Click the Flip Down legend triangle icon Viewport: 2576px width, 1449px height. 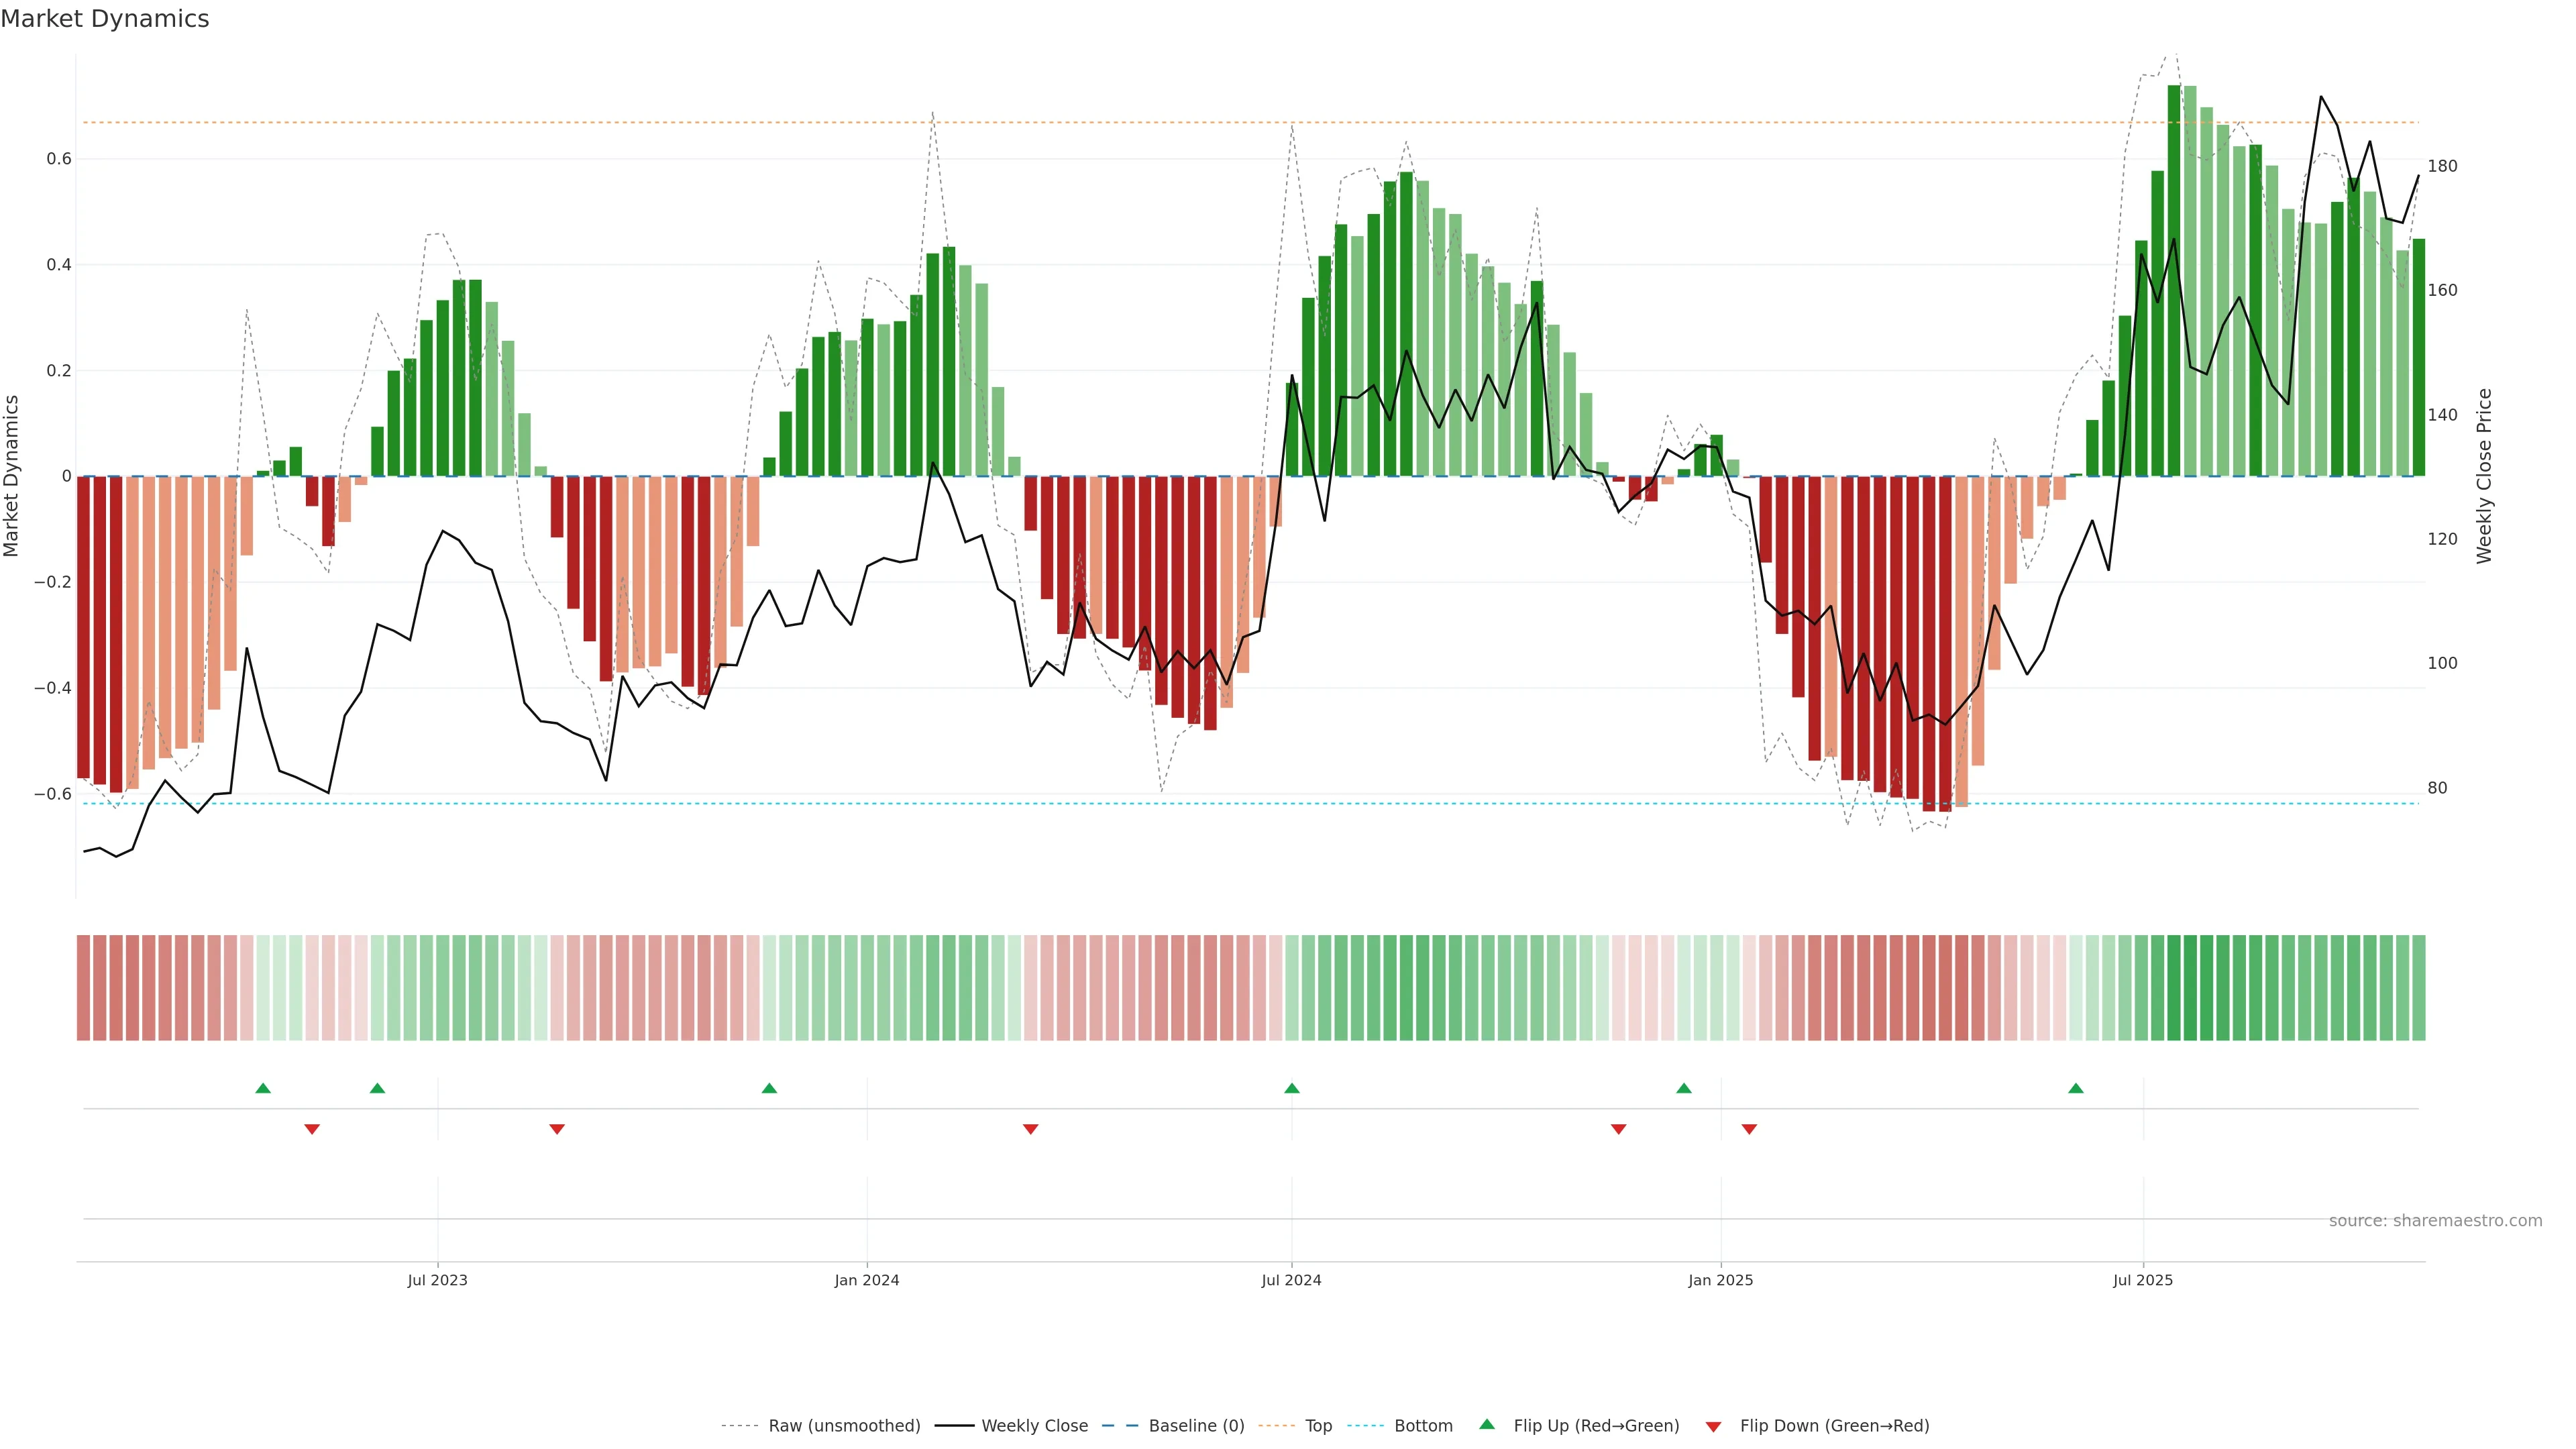tap(1713, 1427)
